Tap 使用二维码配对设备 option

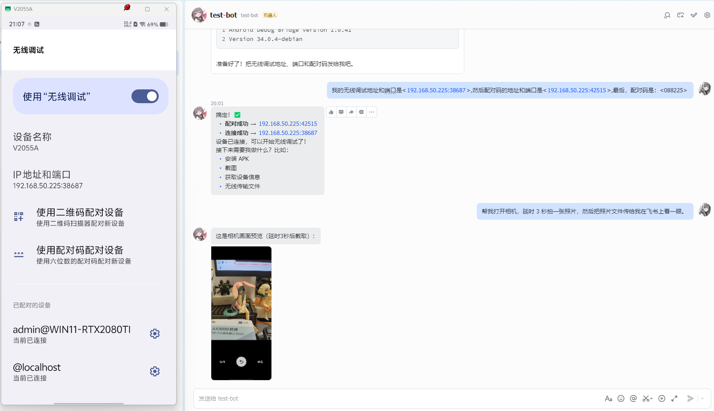[x=80, y=217]
